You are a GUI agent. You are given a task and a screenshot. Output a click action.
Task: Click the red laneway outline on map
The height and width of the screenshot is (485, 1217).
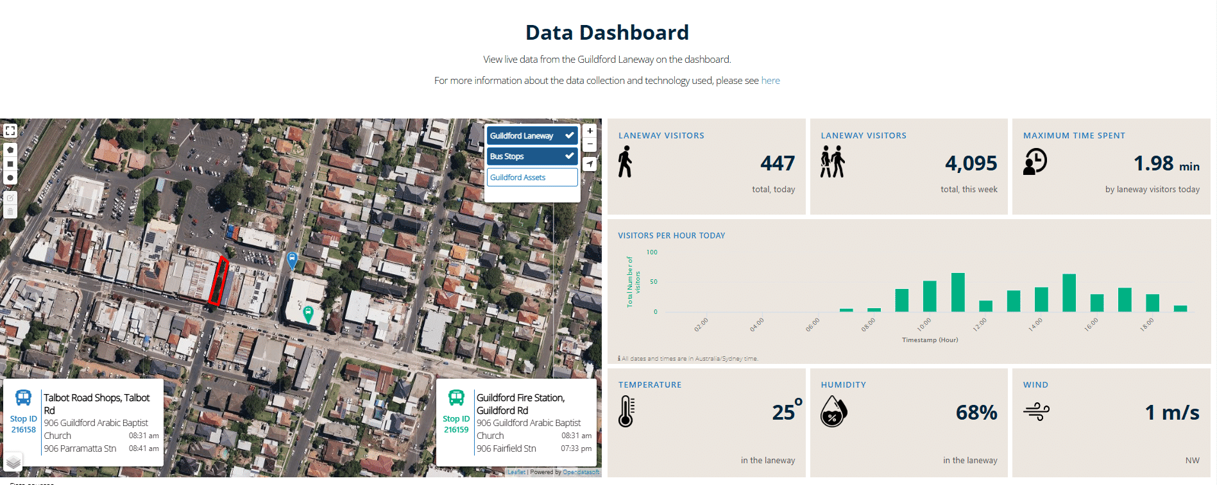(x=219, y=281)
